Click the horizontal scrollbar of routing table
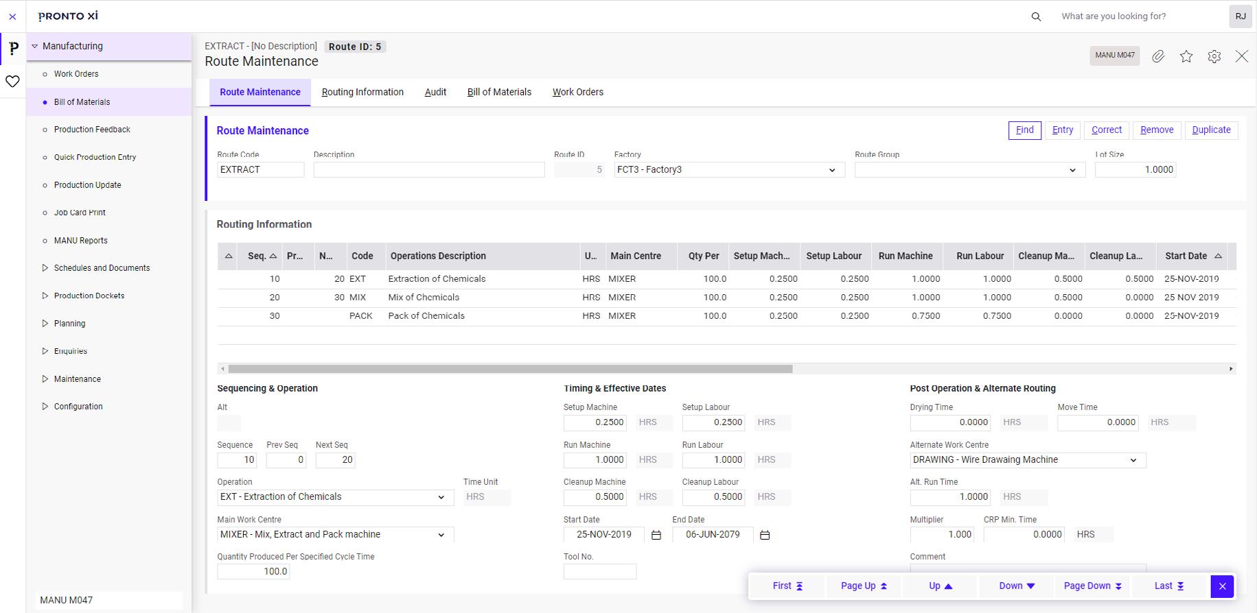The width and height of the screenshot is (1257, 613). click(x=510, y=369)
